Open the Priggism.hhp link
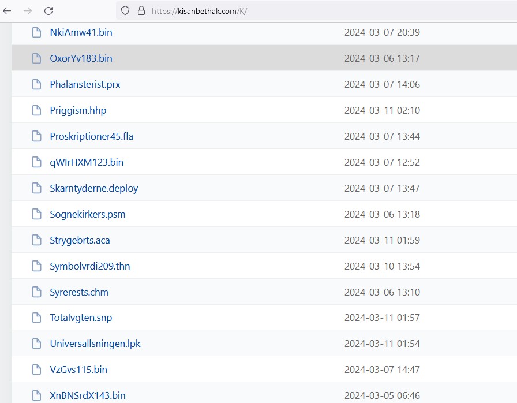The image size is (517, 403). pos(78,110)
